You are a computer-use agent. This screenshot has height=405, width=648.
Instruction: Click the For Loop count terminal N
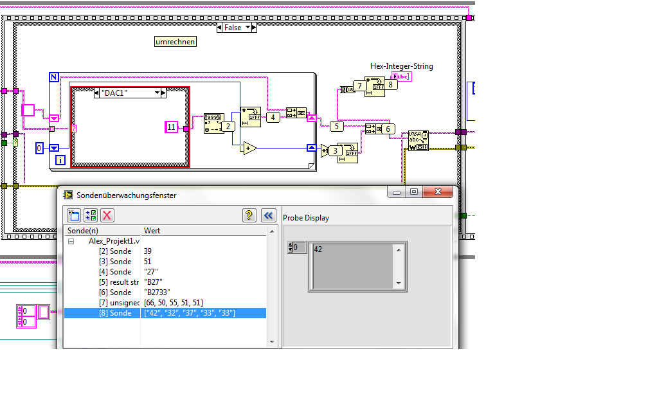tap(54, 77)
